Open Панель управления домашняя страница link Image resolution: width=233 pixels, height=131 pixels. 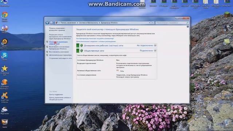57,29
